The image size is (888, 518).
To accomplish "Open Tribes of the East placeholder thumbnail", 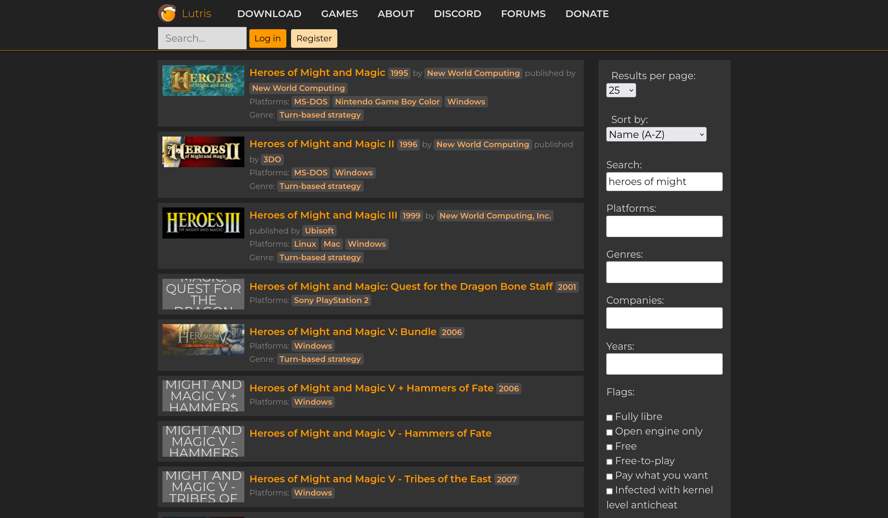I will click(203, 487).
